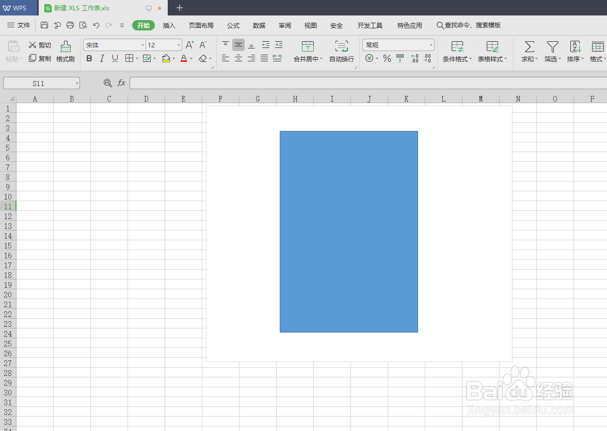Open number format 常规 dropdown

(431, 45)
